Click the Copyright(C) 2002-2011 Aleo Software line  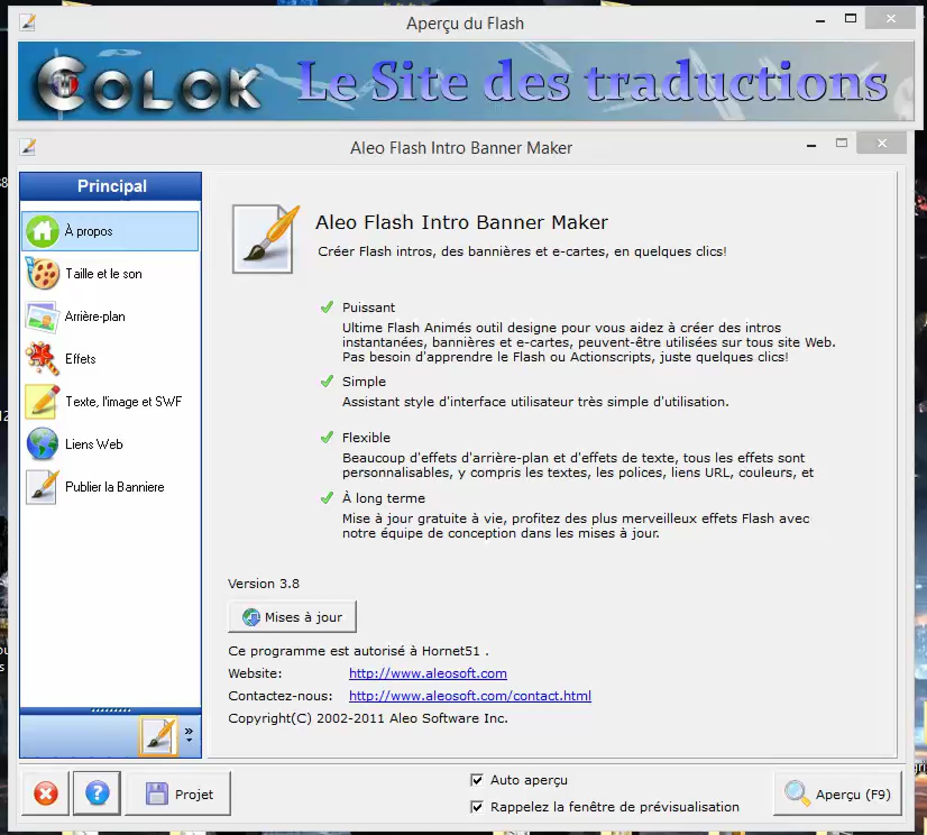[x=368, y=718]
